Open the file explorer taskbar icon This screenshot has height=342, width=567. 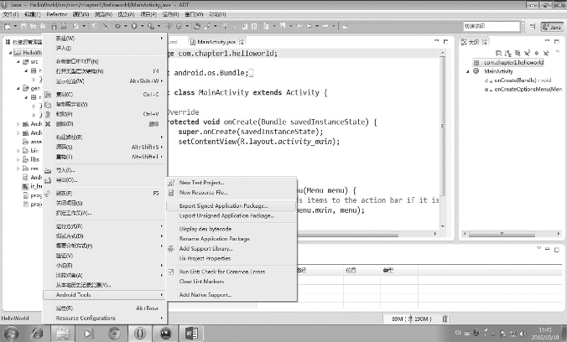pos(63,333)
